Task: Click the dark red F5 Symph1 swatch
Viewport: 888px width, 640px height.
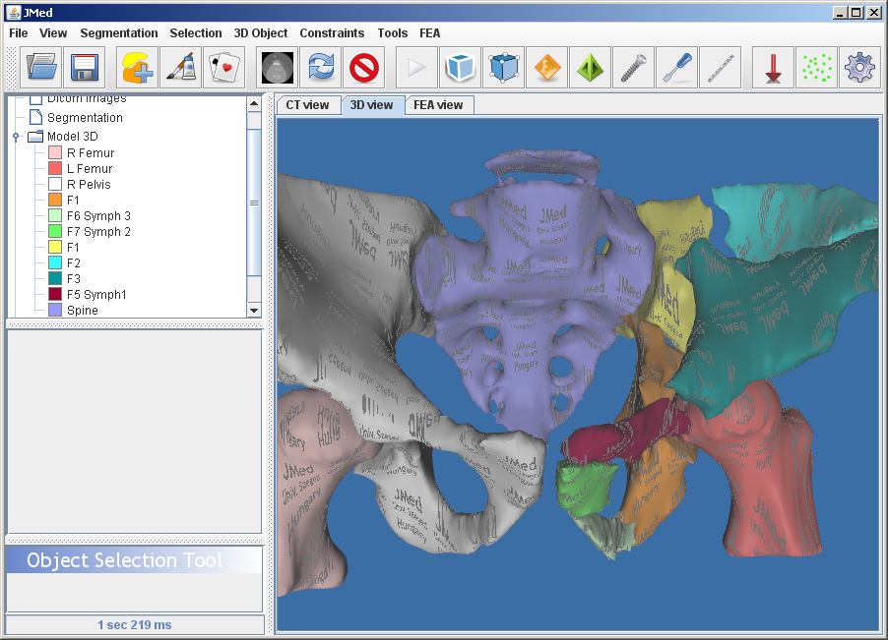Action: (x=55, y=295)
